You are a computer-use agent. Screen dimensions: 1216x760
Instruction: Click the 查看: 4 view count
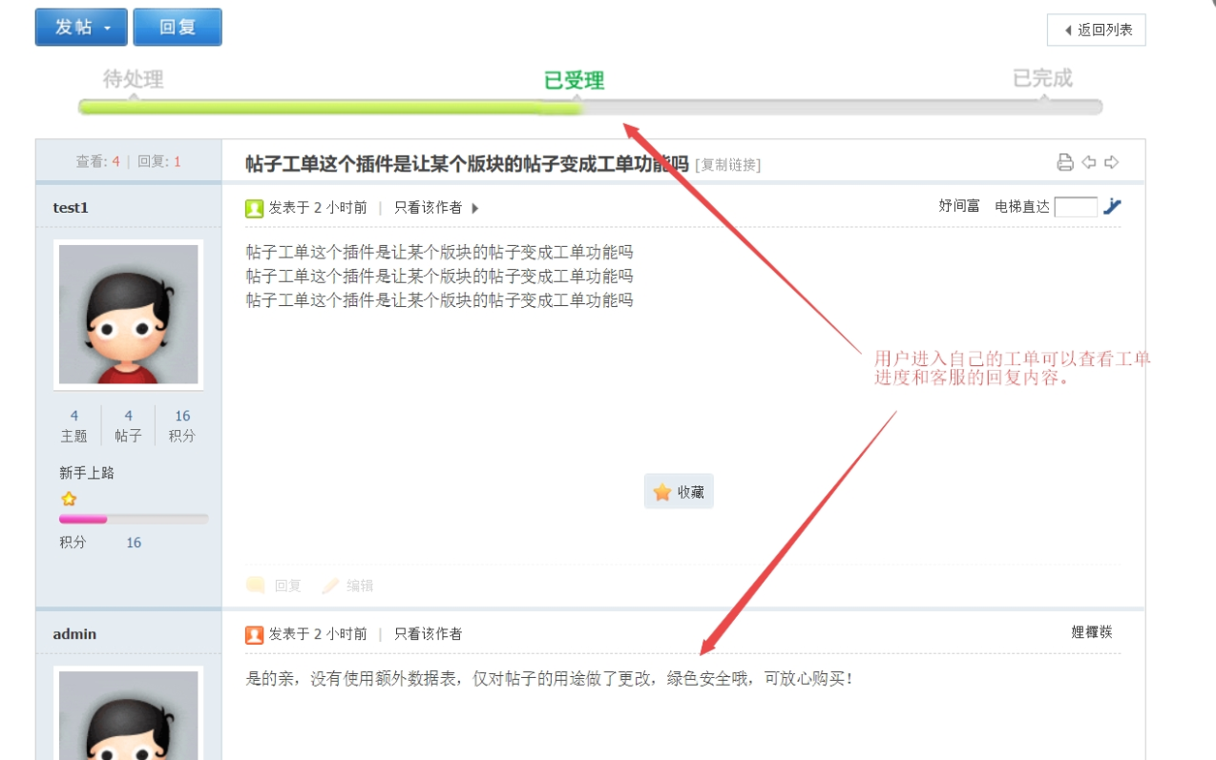coord(98,162)
